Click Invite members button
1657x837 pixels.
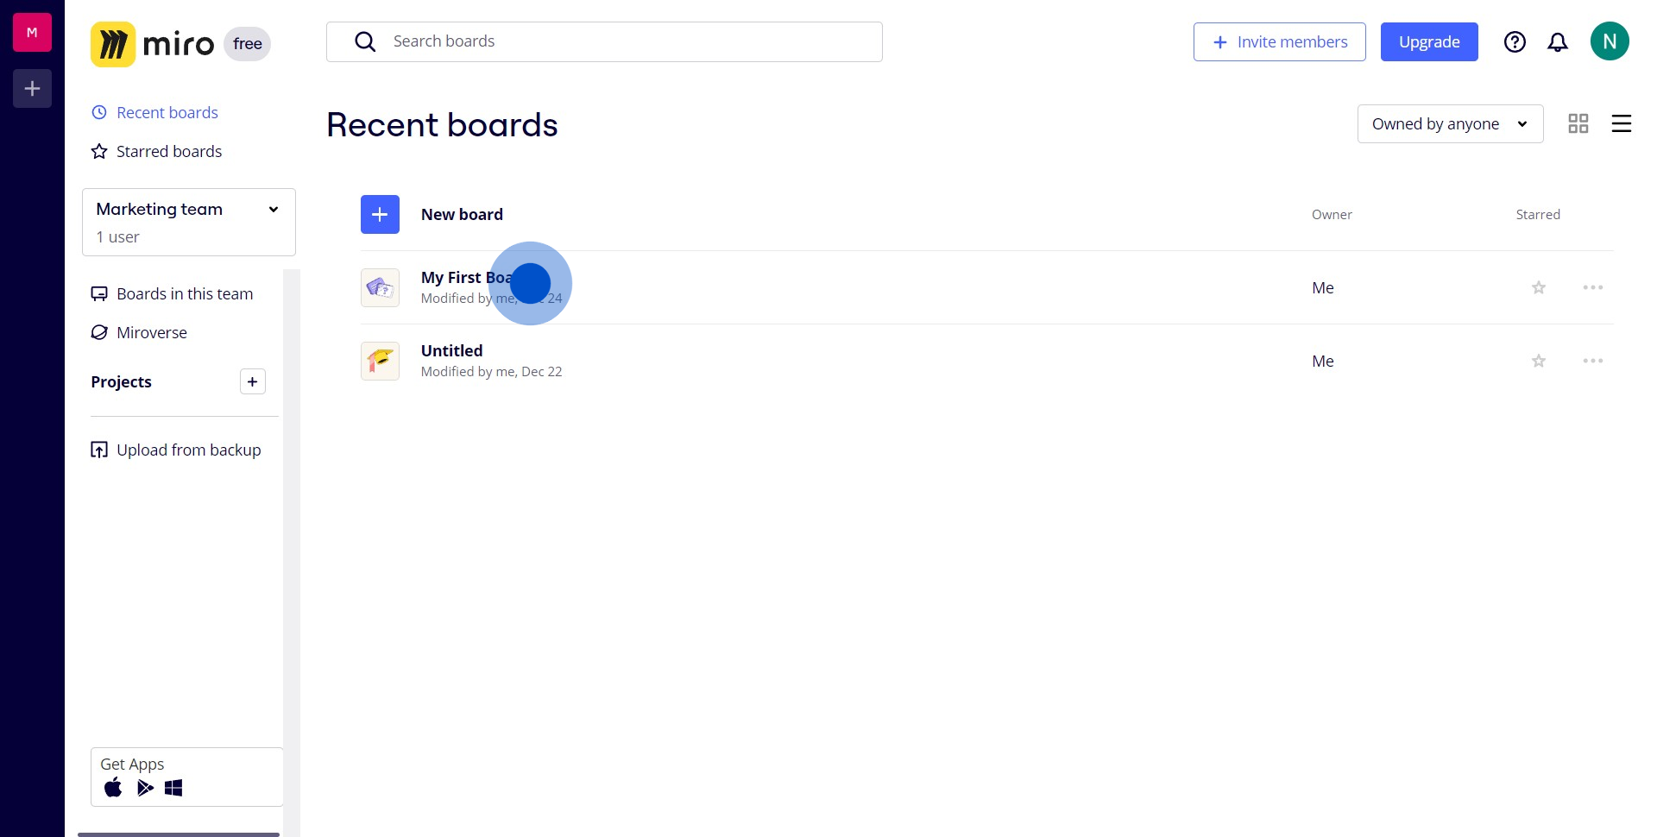1279,42
